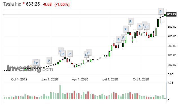Click the Apr 1, 2020 date label
This screenshot has width=181, height=105.
tap(80, 79)
